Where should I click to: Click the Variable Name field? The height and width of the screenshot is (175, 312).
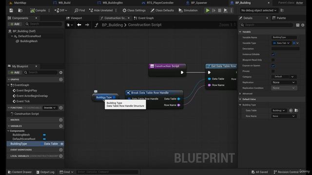point(284,37)
